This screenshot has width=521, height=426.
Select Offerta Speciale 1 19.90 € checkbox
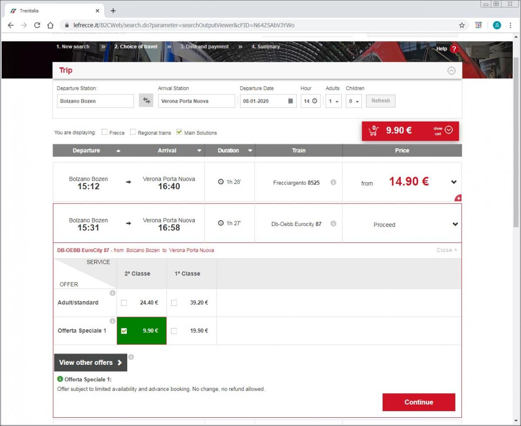[x=174, y=331]
